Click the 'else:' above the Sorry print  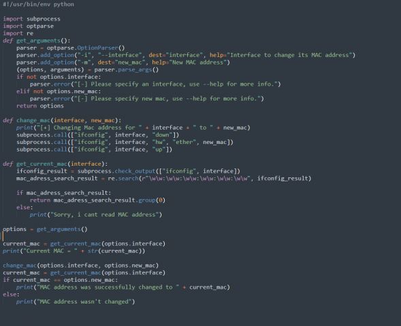pos(25,207)
